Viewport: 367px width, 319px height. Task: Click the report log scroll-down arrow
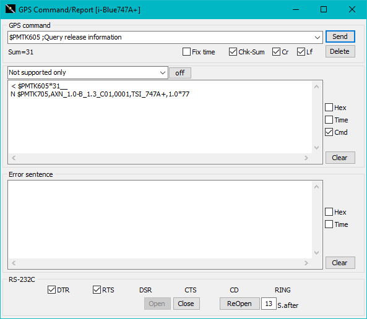316,148
